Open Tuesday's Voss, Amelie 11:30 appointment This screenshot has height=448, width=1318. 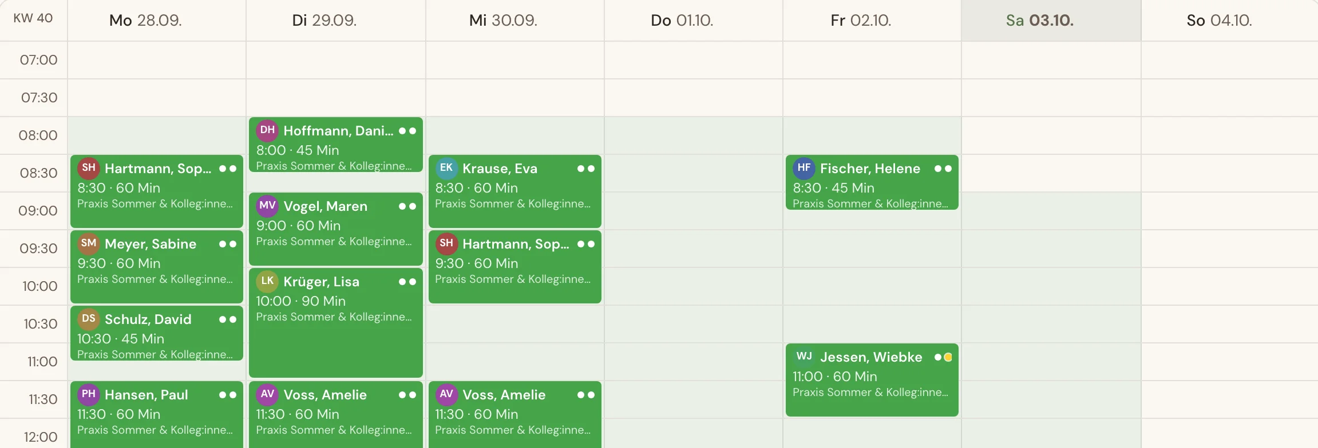(336, 415)
